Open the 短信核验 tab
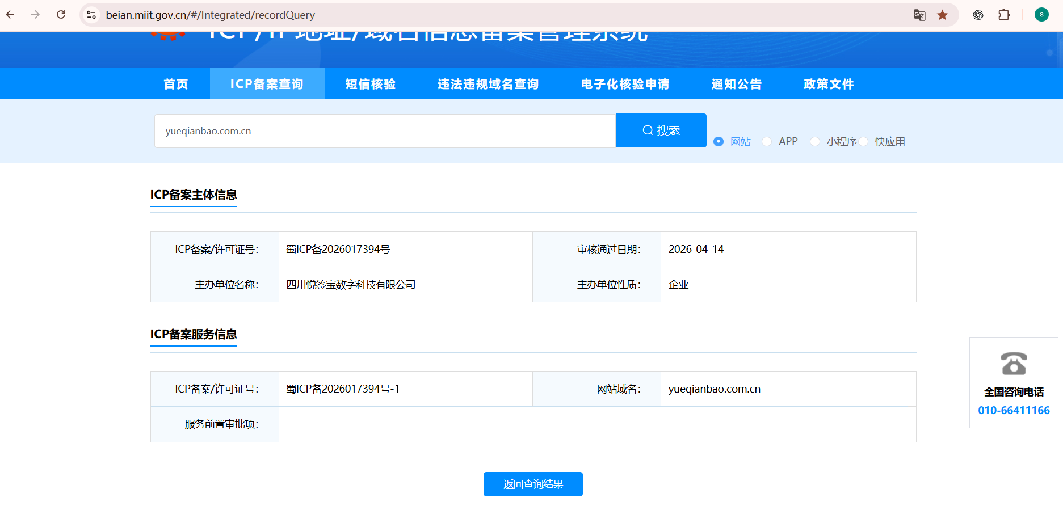 pyautogui.click(x=371, y=84)
